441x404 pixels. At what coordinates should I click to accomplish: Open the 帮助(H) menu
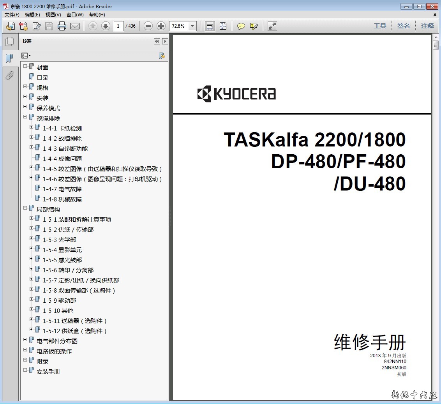(97, 15)
